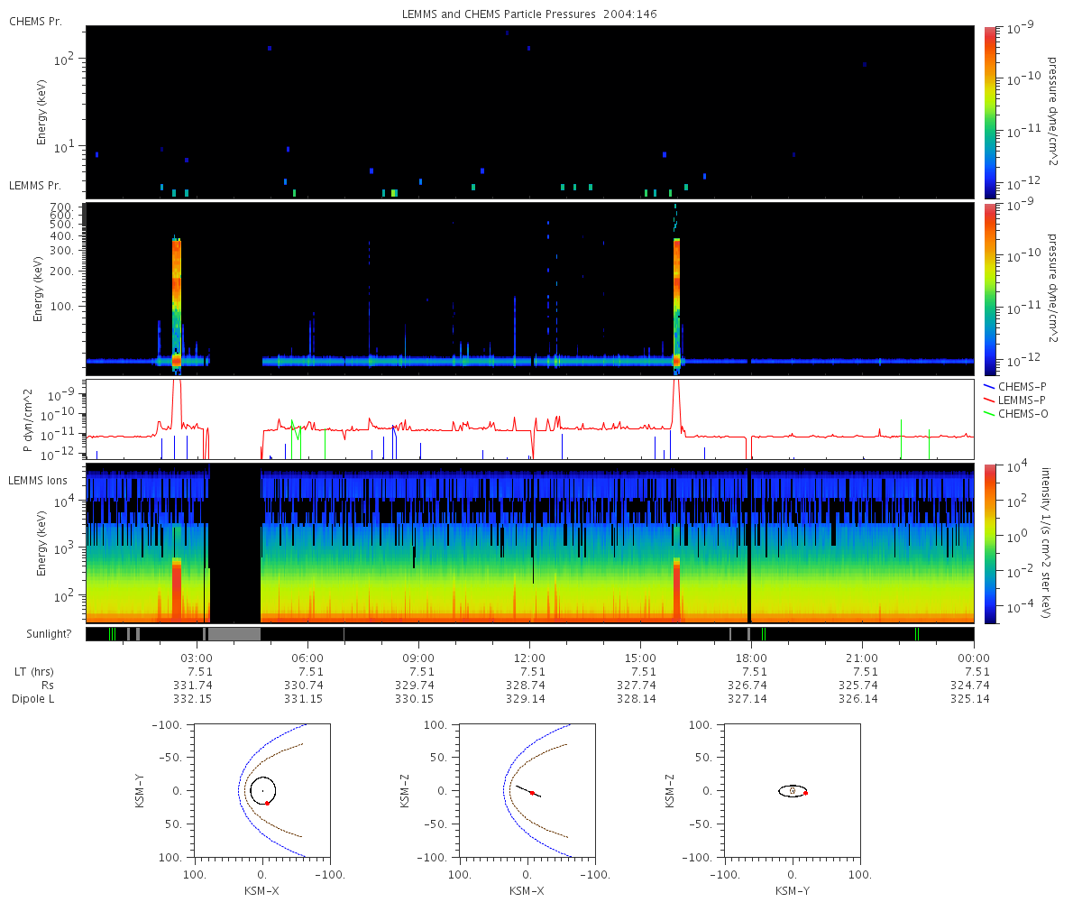1082x902 pixels.
Task: Click the 12:00 time axis label
Action: click(529, 658)
